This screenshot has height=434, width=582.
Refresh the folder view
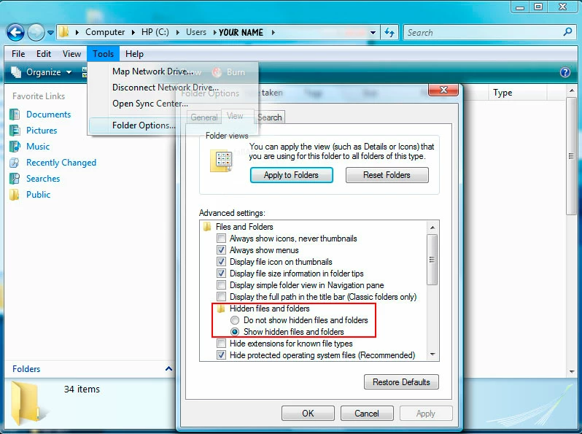389,32
